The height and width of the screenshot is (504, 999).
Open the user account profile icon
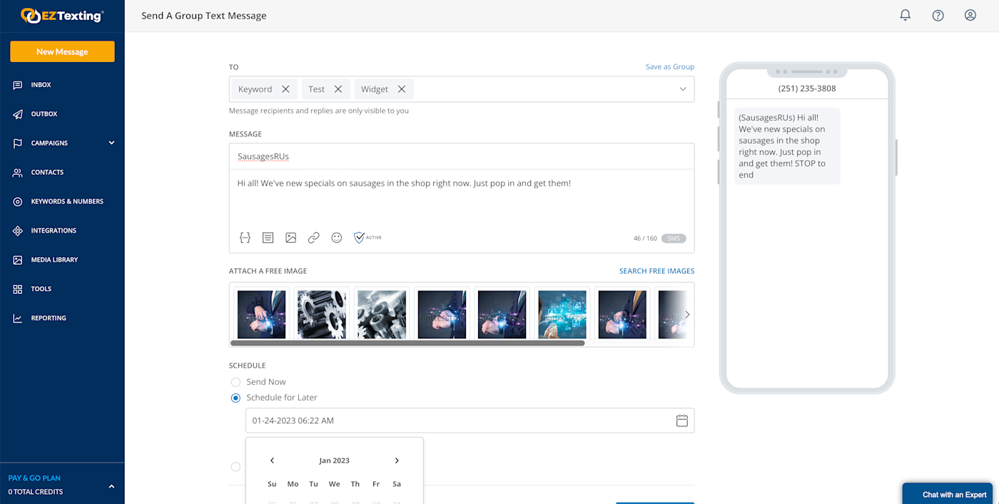[970, 15]
